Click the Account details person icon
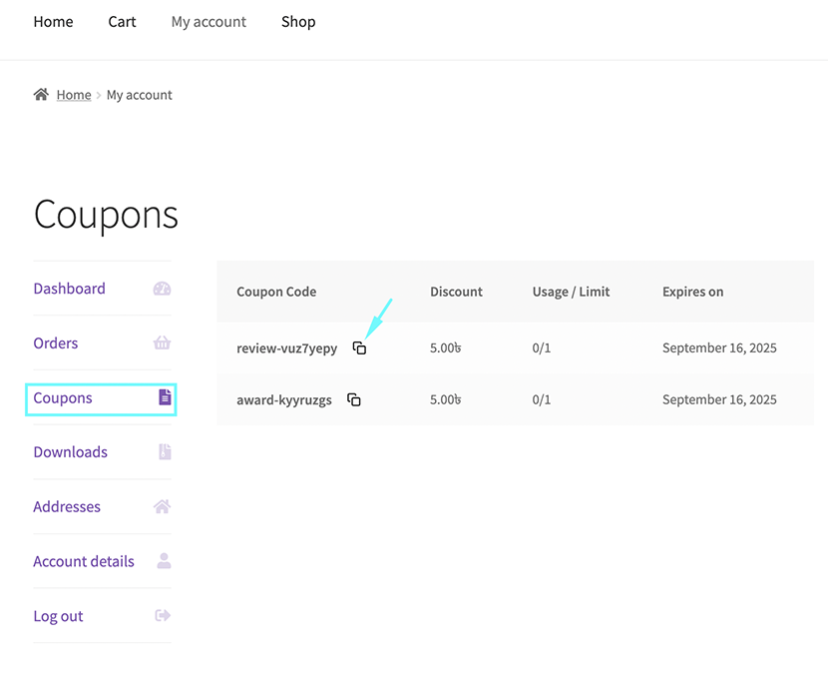The width and height of the screenshot is (828, 675). [164, 561]
